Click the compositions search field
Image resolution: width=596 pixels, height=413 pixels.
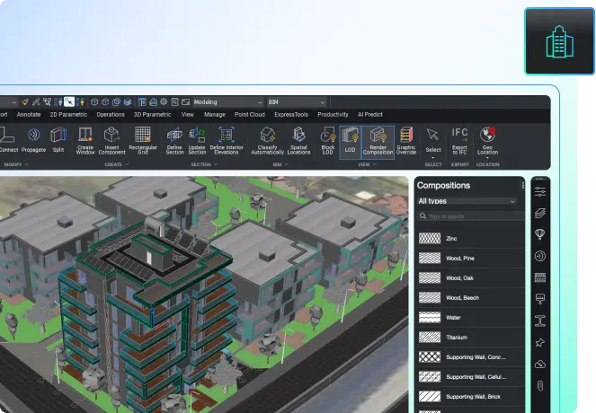[471, 216]
